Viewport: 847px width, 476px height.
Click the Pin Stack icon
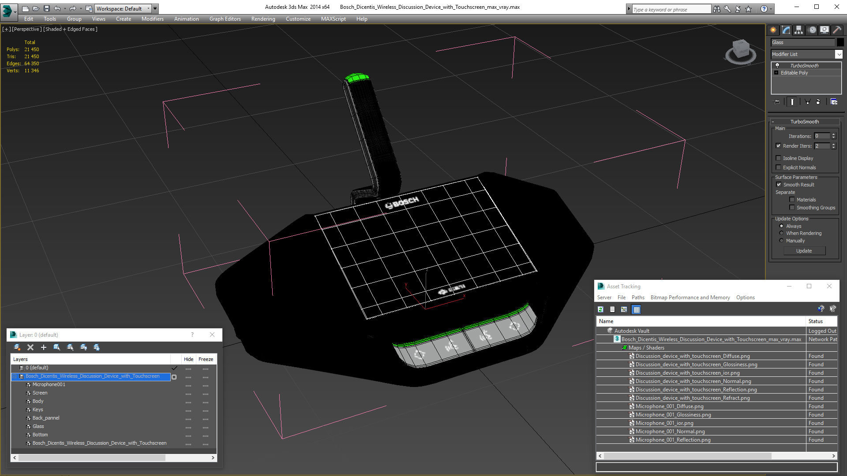[777, 102]
